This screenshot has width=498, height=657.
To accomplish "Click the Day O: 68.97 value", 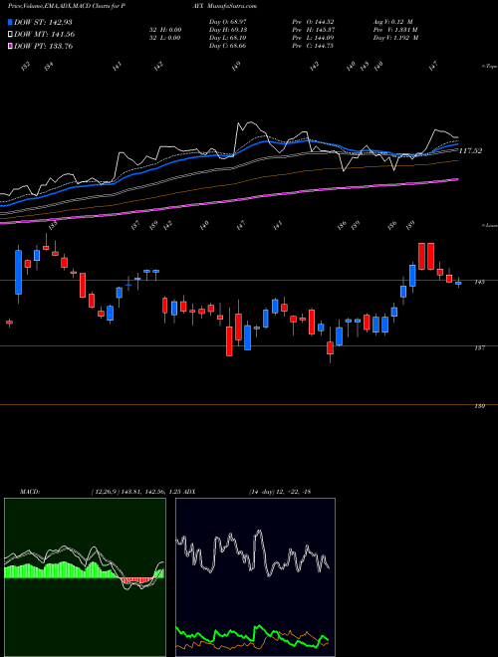I will tap(227, 22).
